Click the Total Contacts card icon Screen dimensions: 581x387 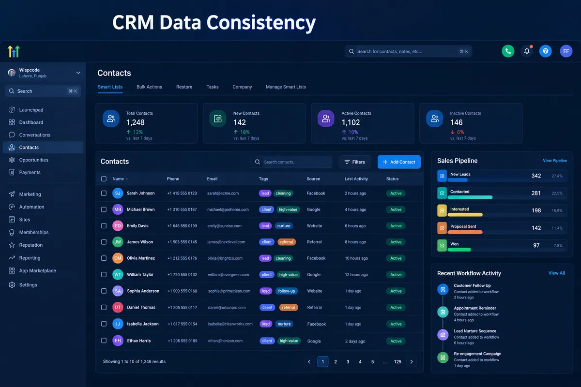[111, 119]
